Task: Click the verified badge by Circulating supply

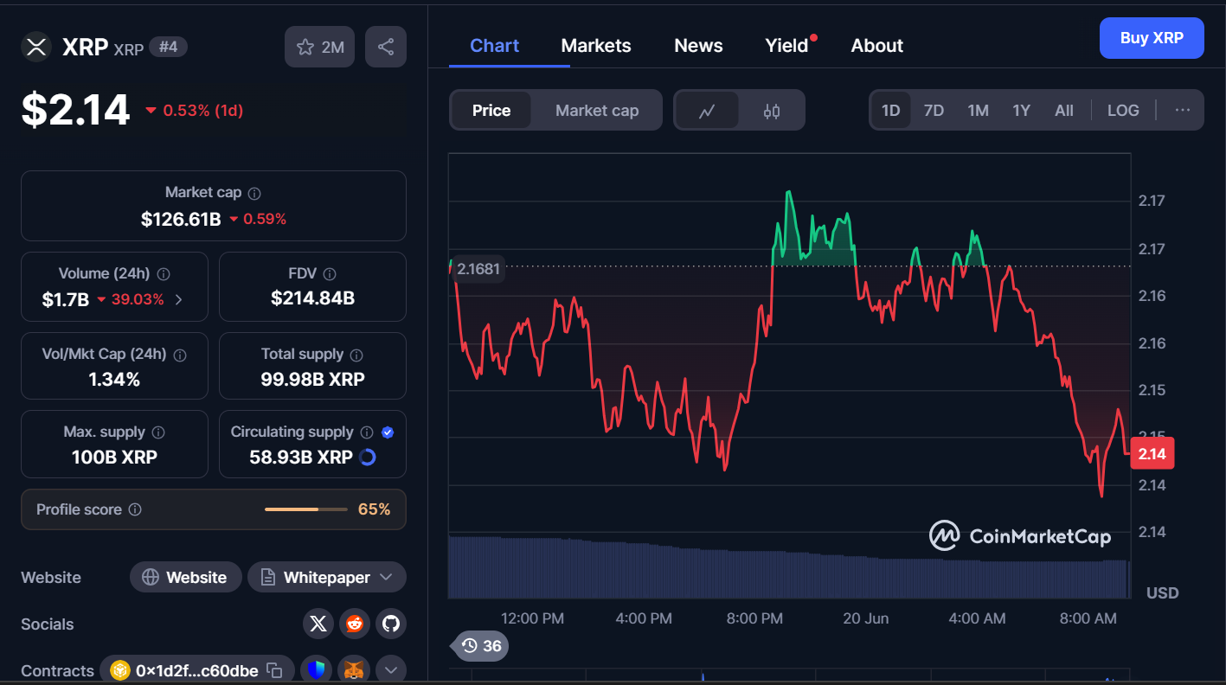Action: tap(388, 432)
